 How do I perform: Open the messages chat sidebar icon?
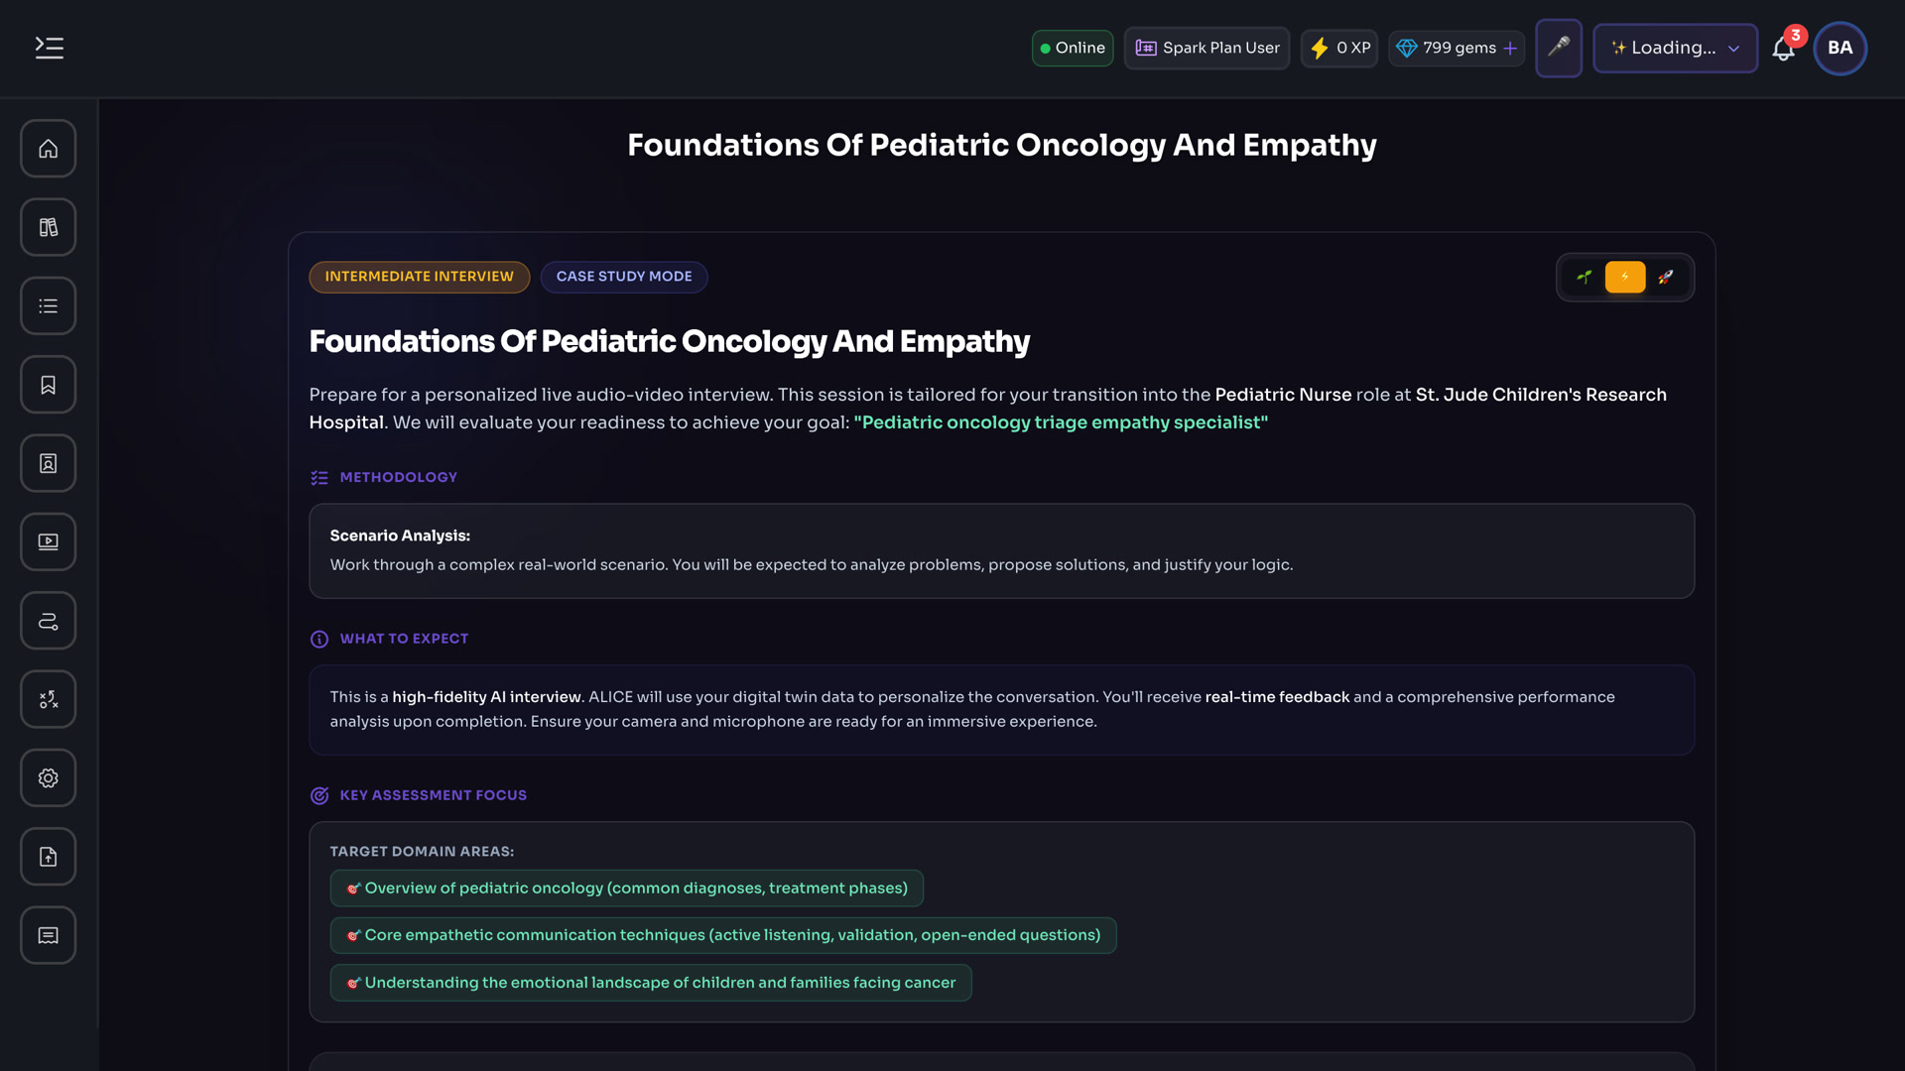point(49,935)
